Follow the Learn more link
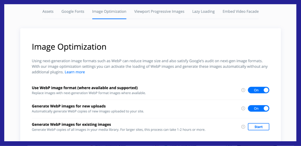 [75, 72]
